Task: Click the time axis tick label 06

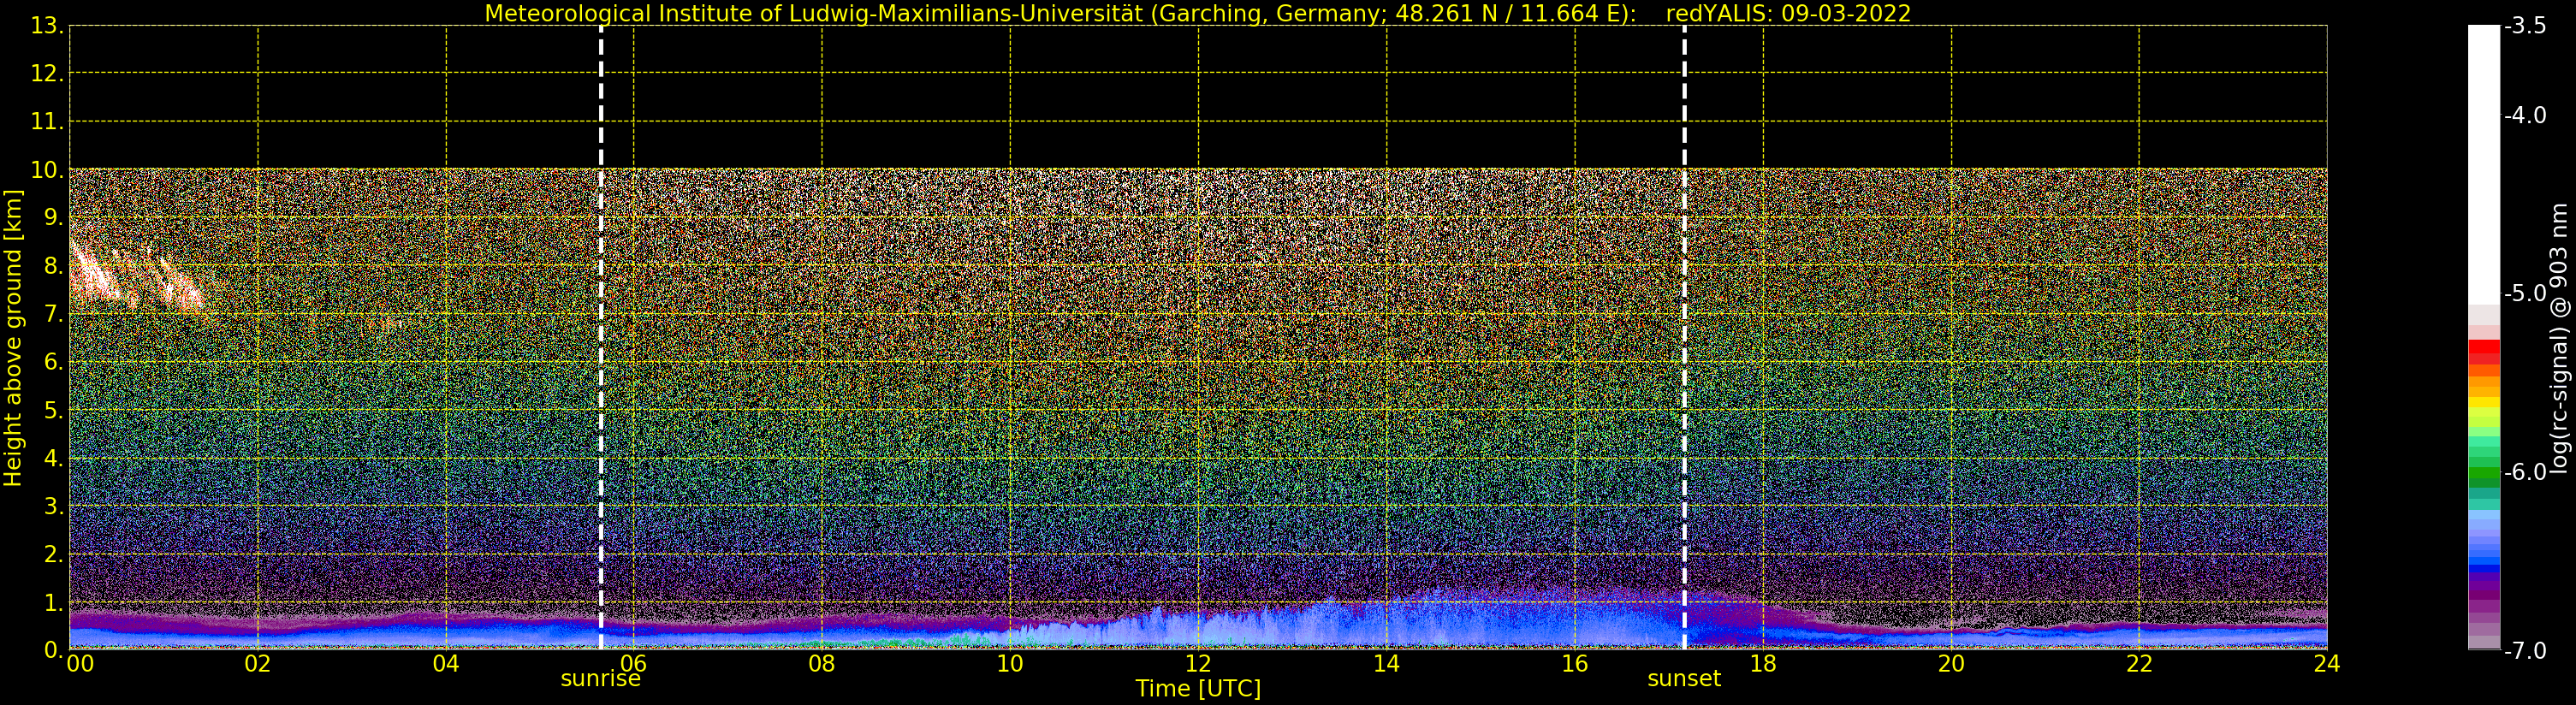Action: point(634,663)
